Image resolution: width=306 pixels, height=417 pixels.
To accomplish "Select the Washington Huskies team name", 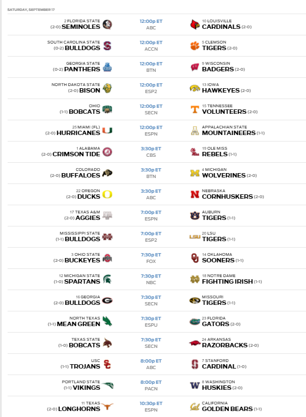I will pyautogui.click(x=216, y=388).
